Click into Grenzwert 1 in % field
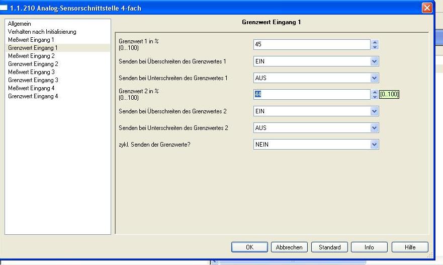 312,45
